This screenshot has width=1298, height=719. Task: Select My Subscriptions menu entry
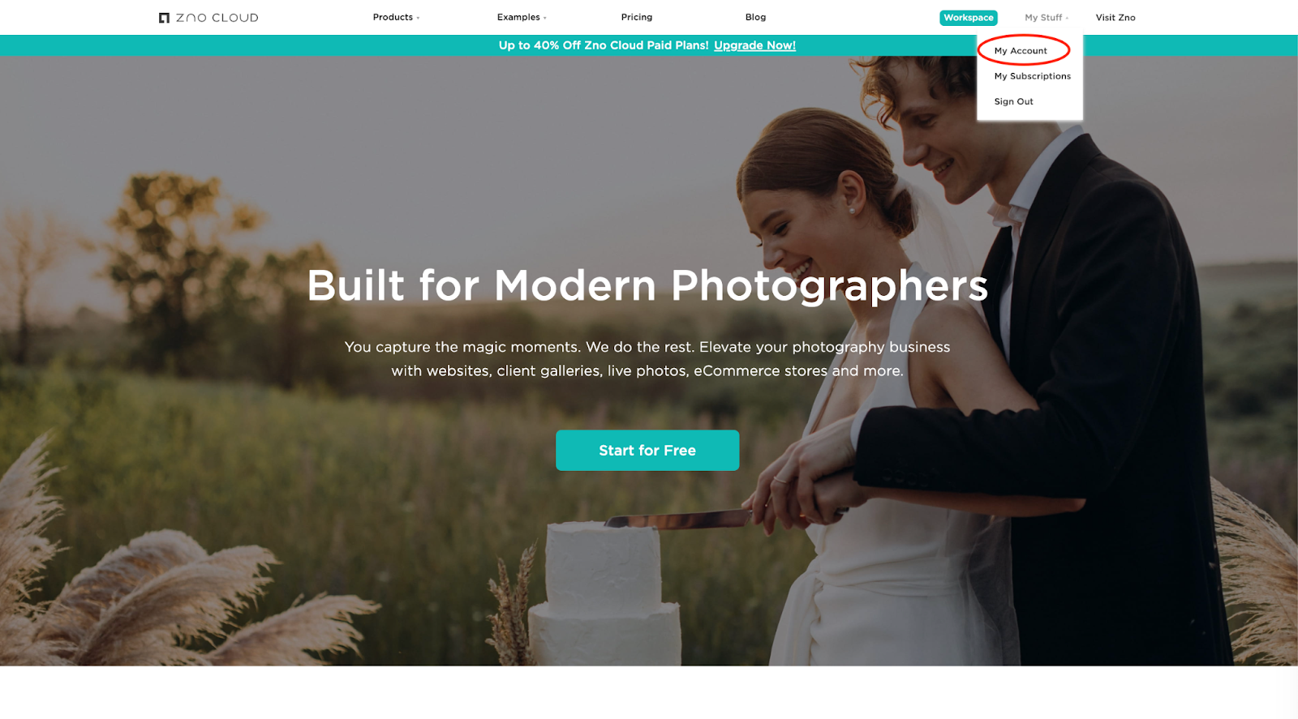pyautogui.click(x=1032, y=76)
